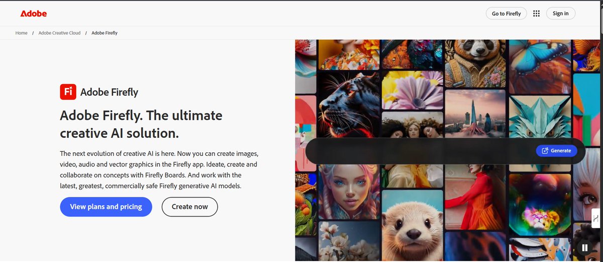Select the woman in red dress image
Viewport: 603px width, 262px height.
[475, 196]
